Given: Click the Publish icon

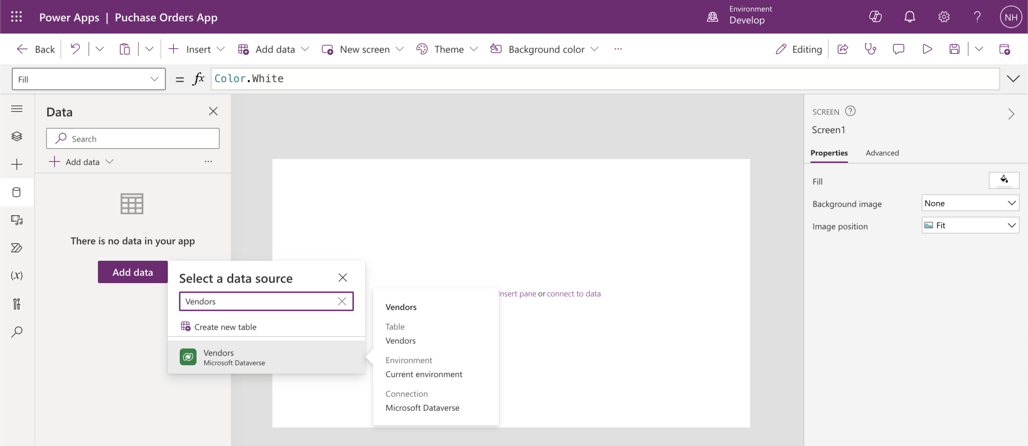Looking at the screenshot, I should click(1004, 49).
